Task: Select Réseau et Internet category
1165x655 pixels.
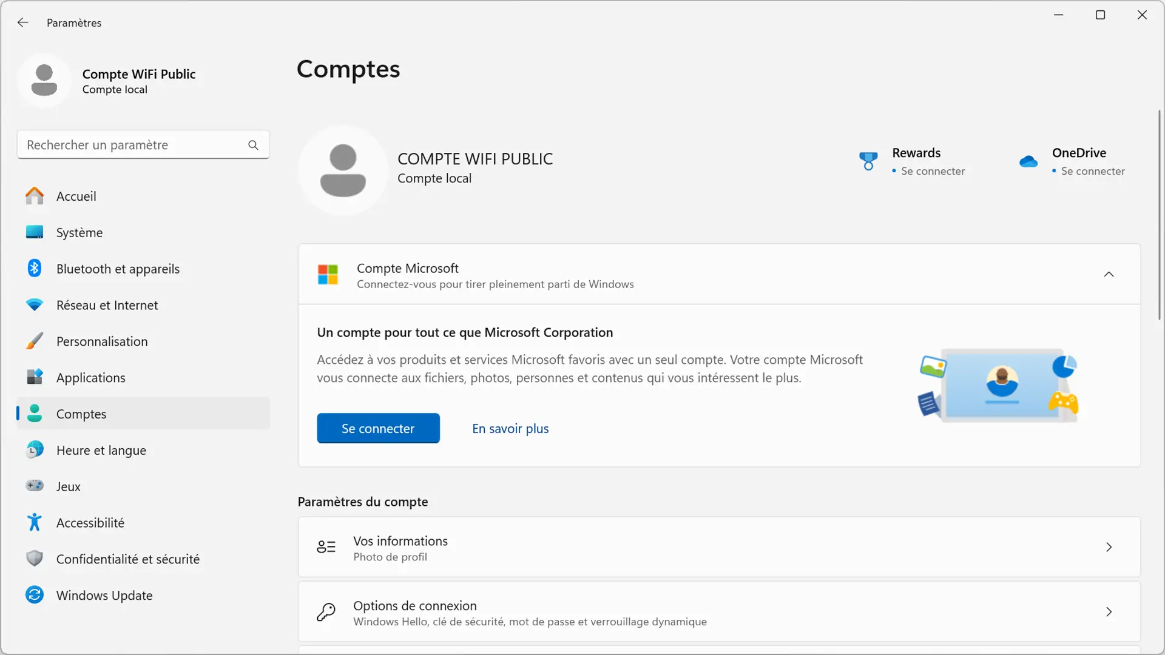Action: tap(143, 305)
